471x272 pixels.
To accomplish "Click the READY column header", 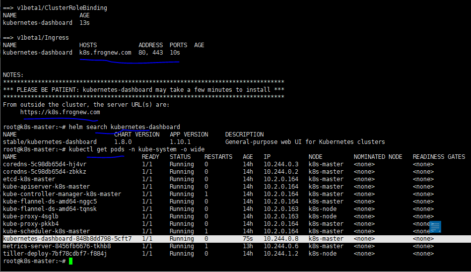I will pyautogui.click(x=150, y=157).
